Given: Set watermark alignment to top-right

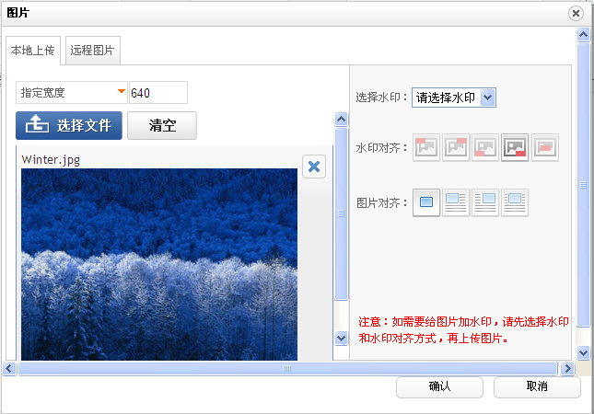Looking at the screenshot, I should click(455, 147).
